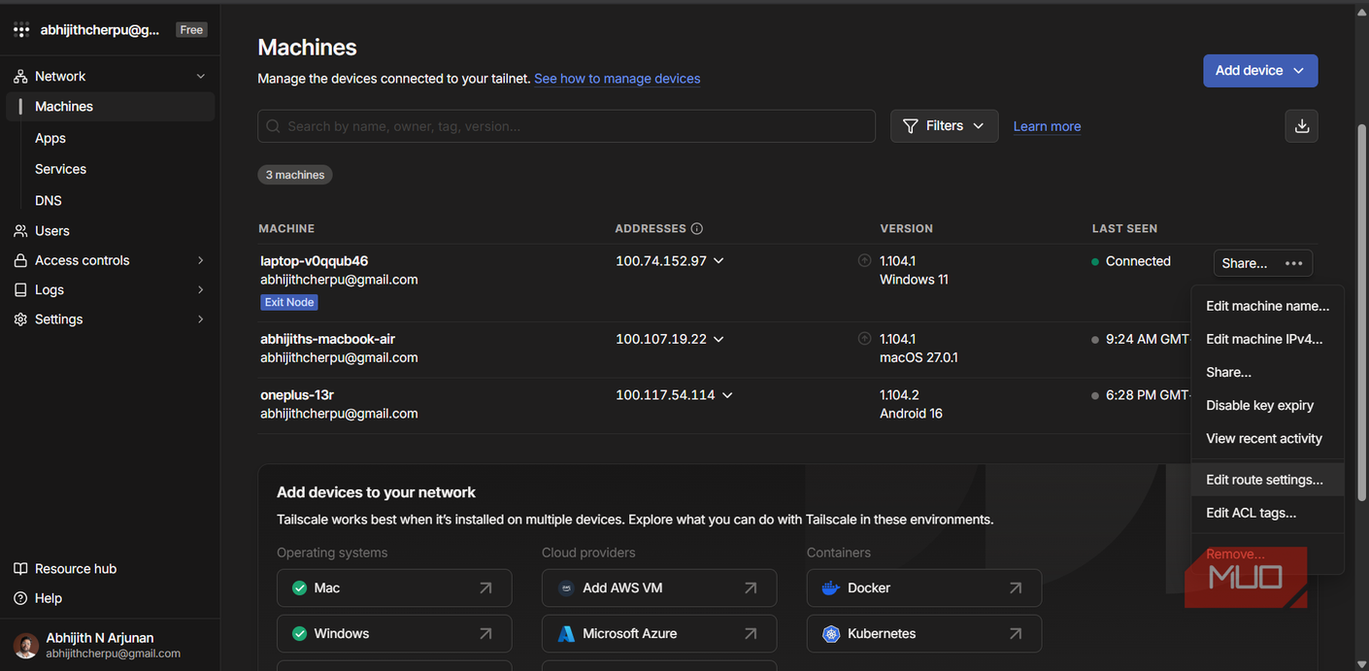
Task: Open the Add device dropdown
Action: tap(1260, 71)
